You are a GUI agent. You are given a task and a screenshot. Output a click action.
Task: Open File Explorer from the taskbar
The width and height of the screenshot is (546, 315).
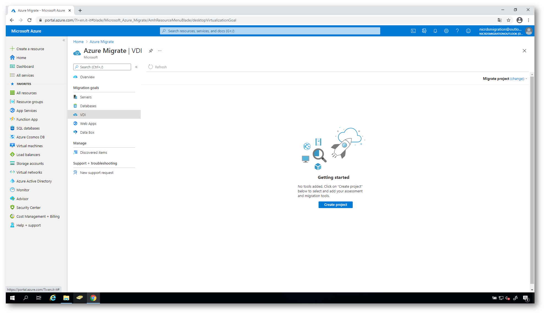tap(66, 298)
